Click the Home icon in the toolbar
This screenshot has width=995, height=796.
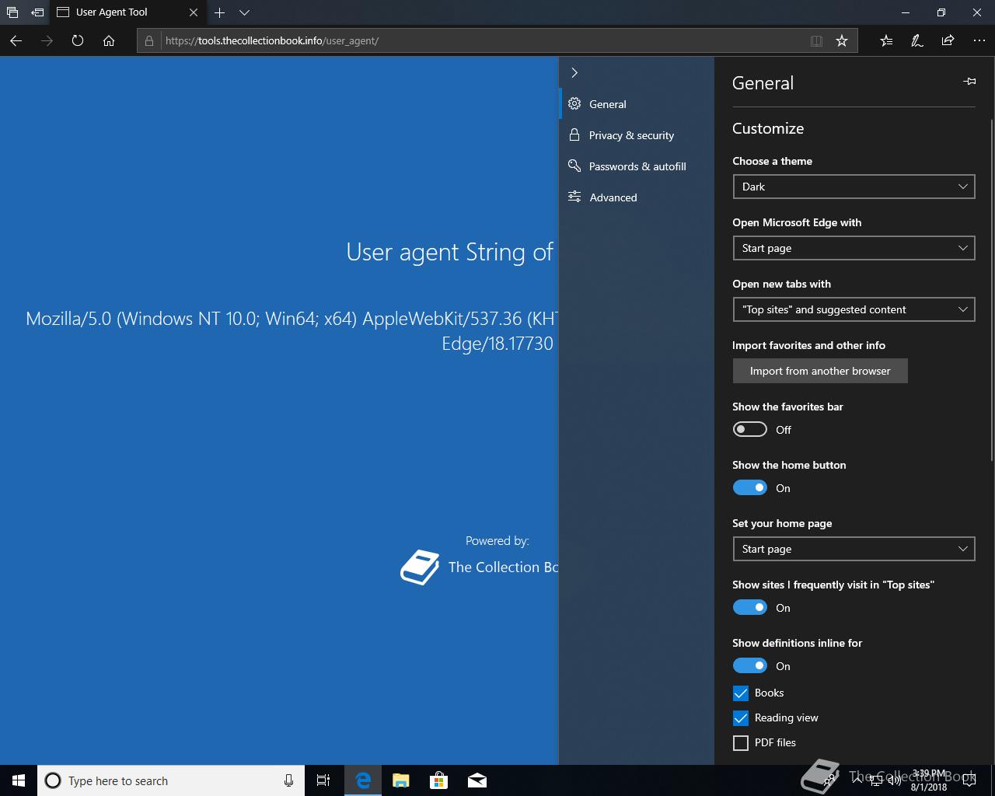109,40
